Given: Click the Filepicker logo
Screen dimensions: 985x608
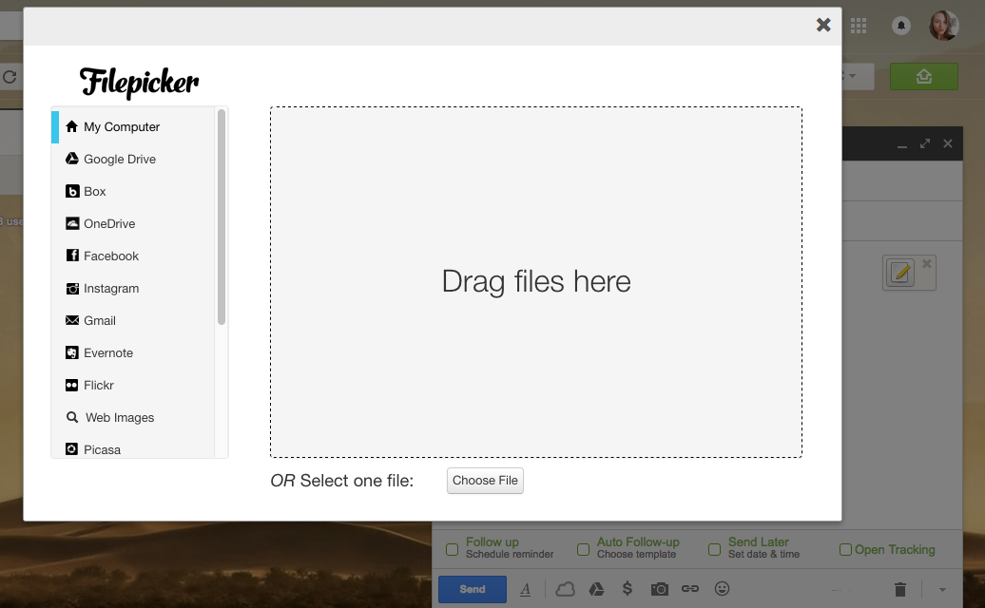Looking at the screenshot, I should point(139,83).
